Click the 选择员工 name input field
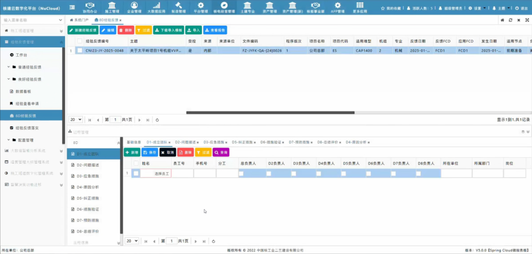This screenshot has height=254, width=532. (156, 173)
